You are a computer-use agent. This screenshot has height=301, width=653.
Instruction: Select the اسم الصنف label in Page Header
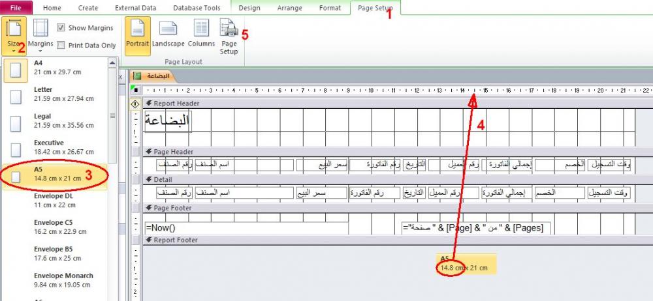pyautogui.click(x=244, y=165)
